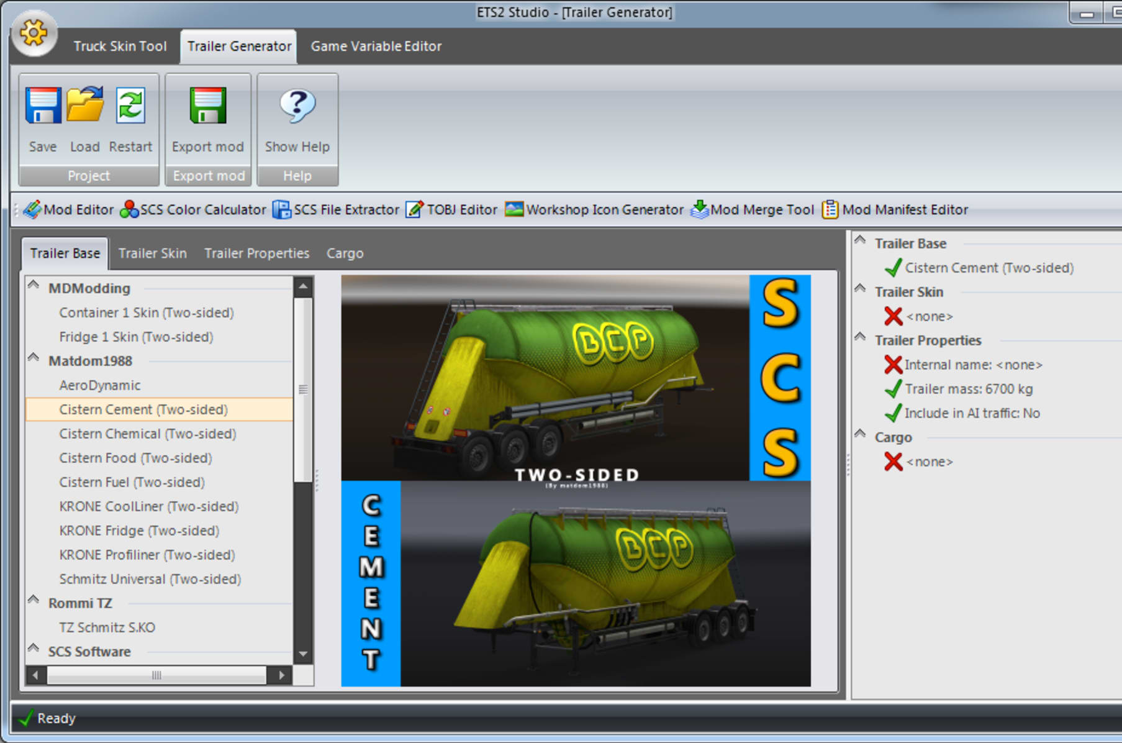Select Cistern Food (Two-sided)
Screen dimensions: 1122x743
[135, 458]
